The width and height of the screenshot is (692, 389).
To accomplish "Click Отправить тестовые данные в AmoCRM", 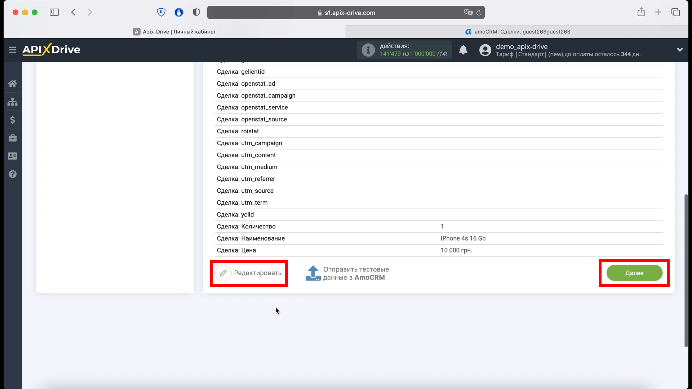I will coord(347,273).
